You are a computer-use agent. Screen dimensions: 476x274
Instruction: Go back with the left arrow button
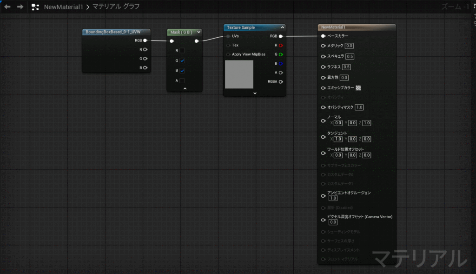[x=7, y=7]
